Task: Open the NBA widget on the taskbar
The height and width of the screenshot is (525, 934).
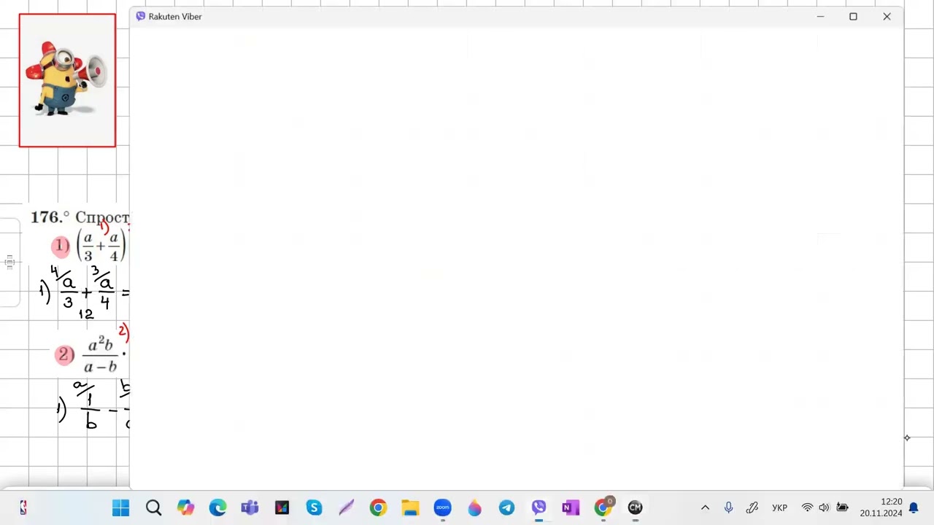Action: (23, 507)
